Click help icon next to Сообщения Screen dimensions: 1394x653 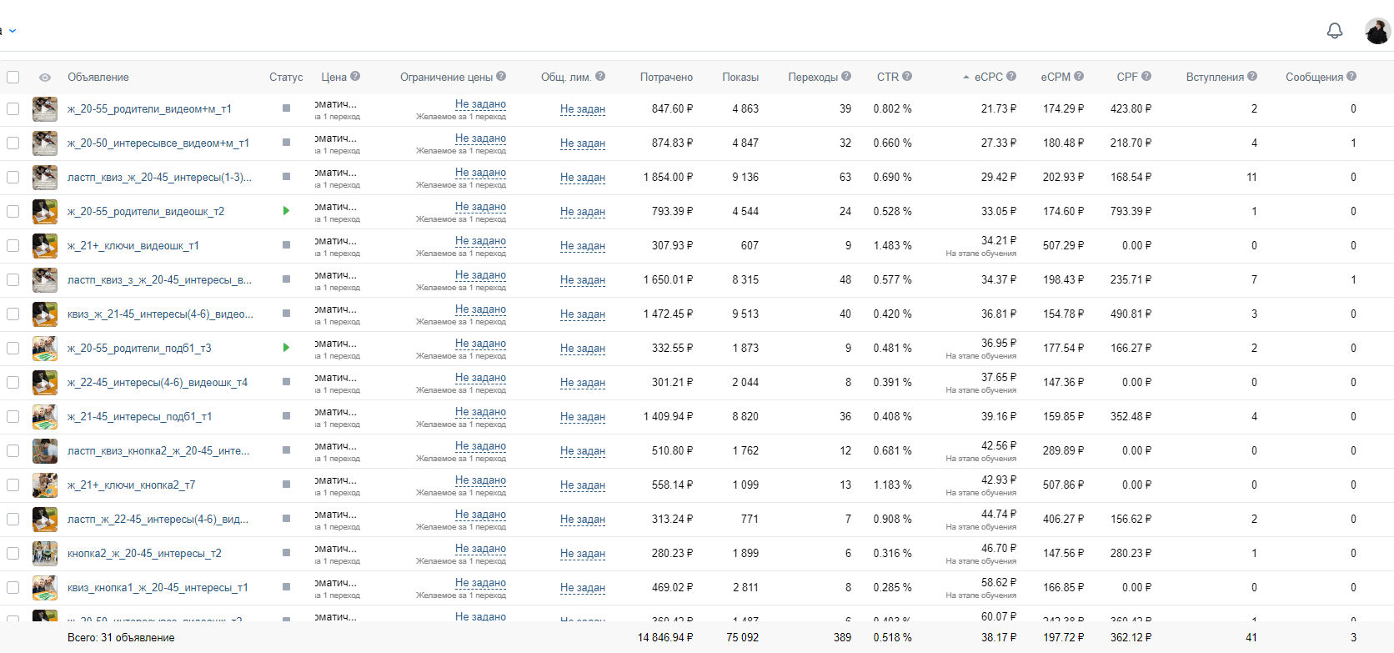1351,76
